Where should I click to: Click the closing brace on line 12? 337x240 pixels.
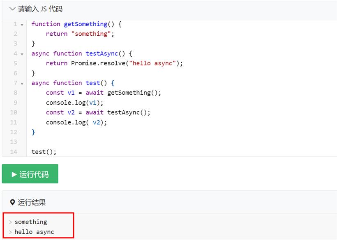tap(33, 132)
